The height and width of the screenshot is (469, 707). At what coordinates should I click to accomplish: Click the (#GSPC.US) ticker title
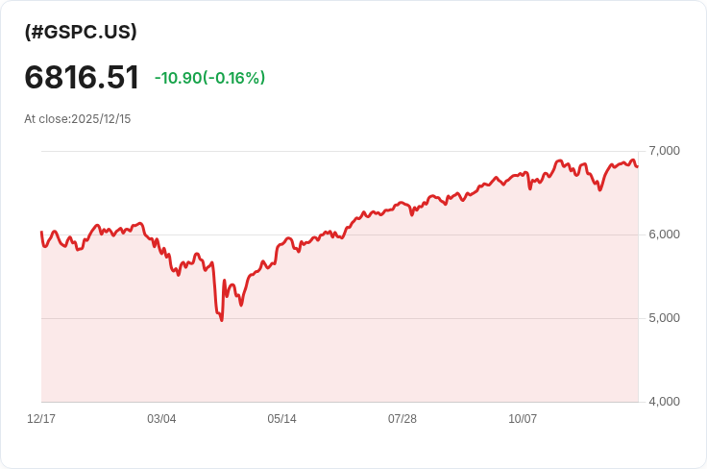pyautogui.click(x=81, y=32)
